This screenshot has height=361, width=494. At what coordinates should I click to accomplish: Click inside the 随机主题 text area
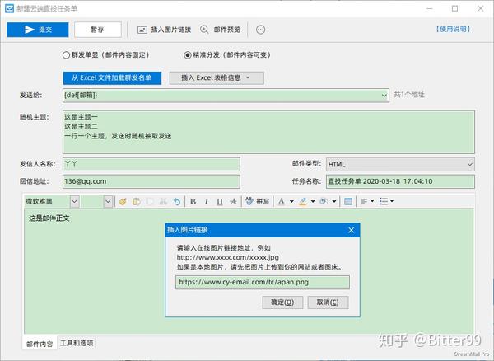[x=268, y=132]
